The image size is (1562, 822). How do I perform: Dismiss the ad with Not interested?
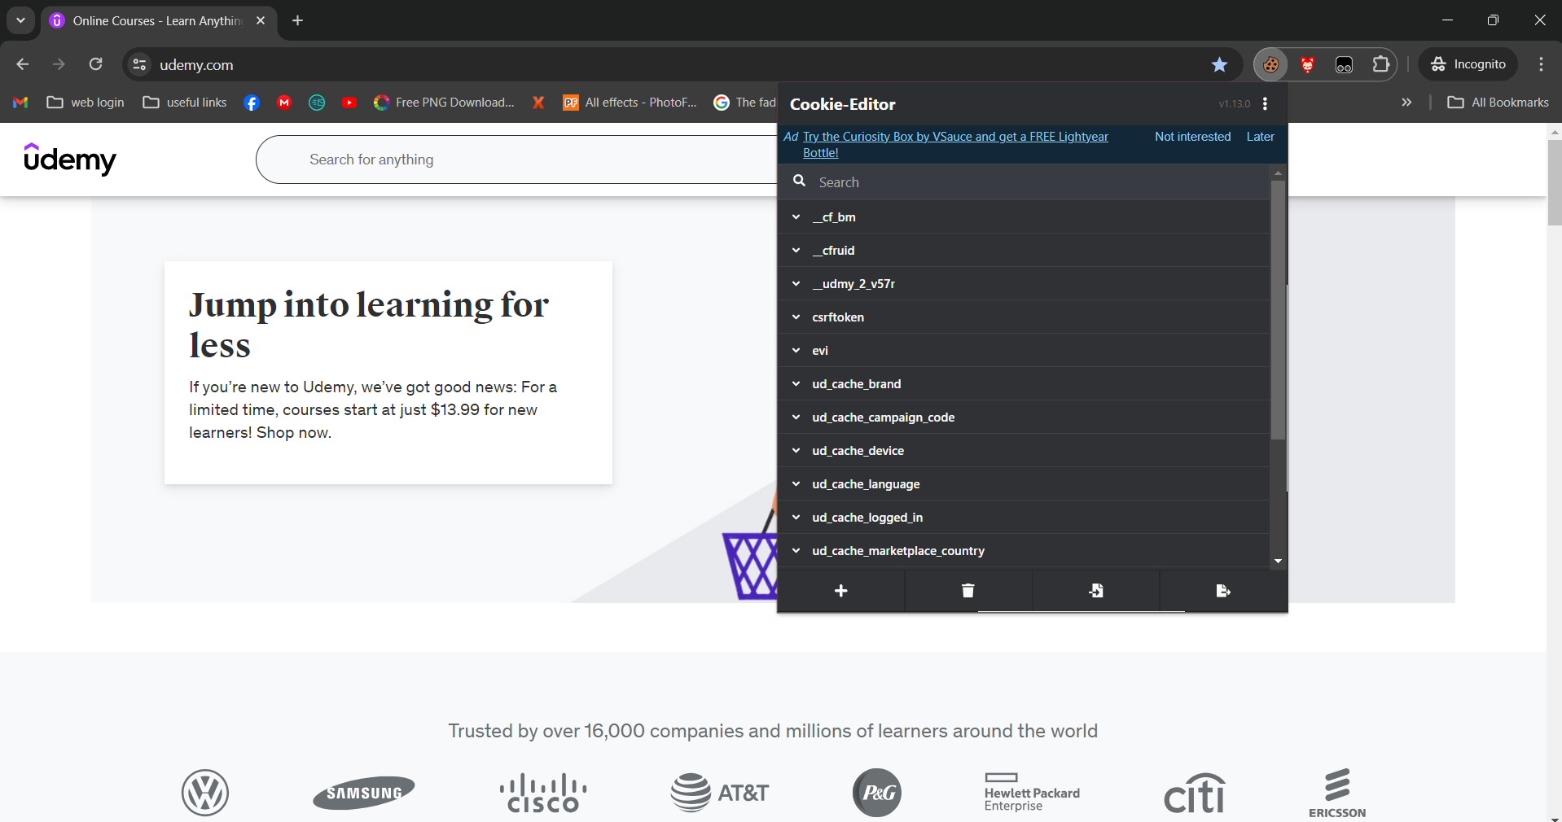pyautogui.click(x=1192, y=137)
